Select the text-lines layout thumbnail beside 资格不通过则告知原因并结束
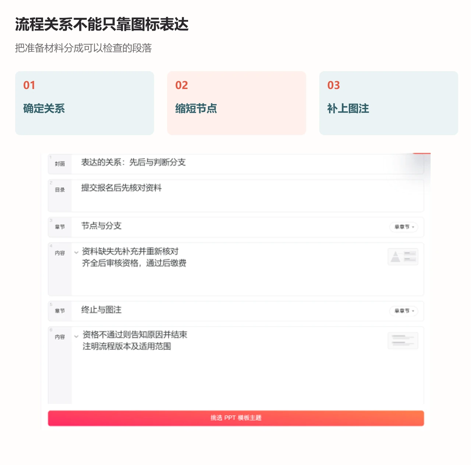The image size is (471, 465). coord(403,340)
